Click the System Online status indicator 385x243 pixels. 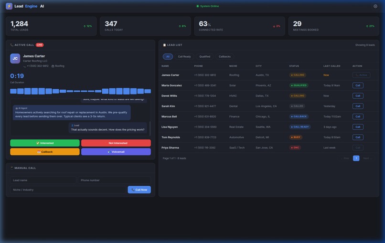[x=208, y=6]
